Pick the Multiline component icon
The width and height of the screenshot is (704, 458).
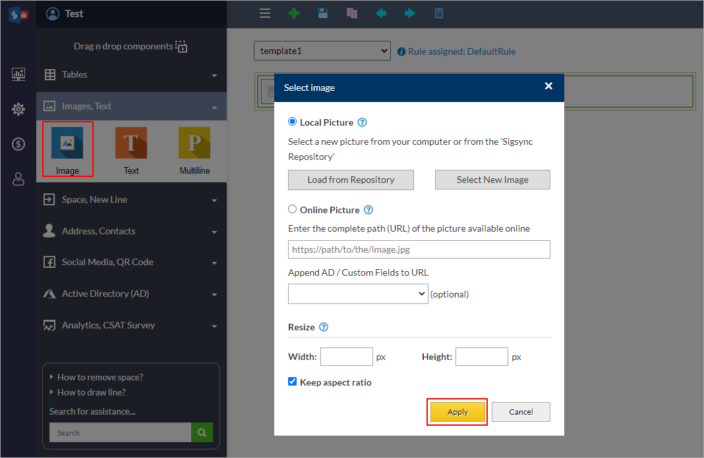point(194,143)
